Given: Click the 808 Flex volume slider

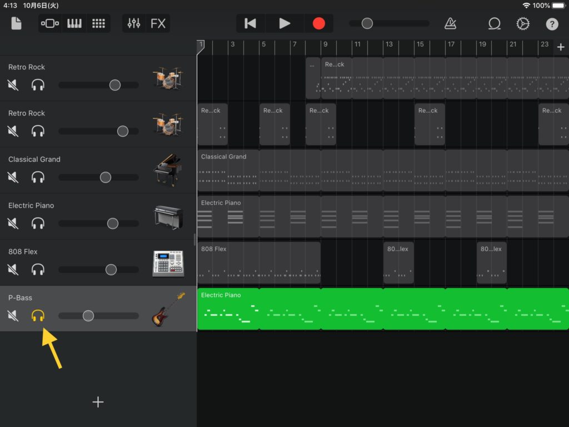Looking at the screenshot, I should [x=111, y=270].
